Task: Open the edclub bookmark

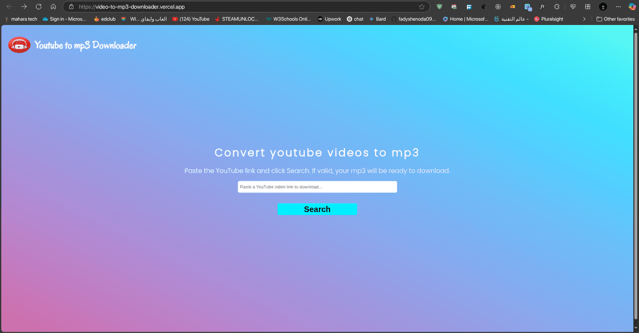Action: [105, 19]
